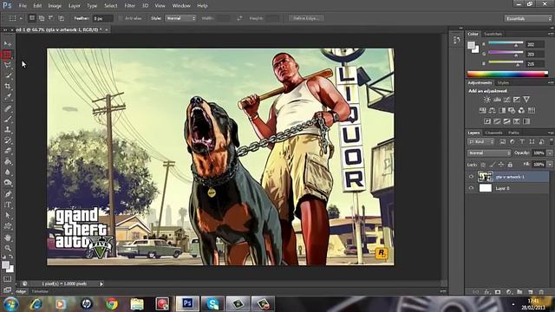Image resolution: width=555 pixels, height=312 pixels.
Task: Click the foreground color swatch in toolbox
Action: 5,265
